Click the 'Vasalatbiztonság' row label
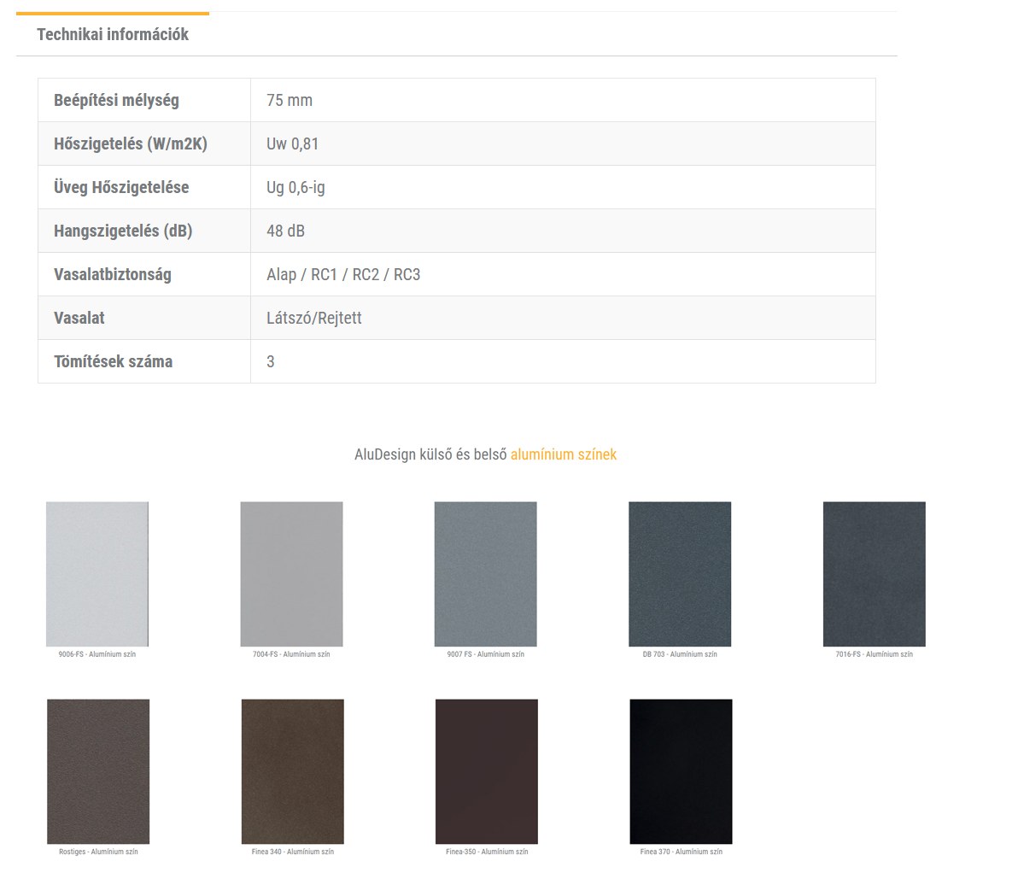Viewport: 1018px width, 896px height. tap(113, 275)
